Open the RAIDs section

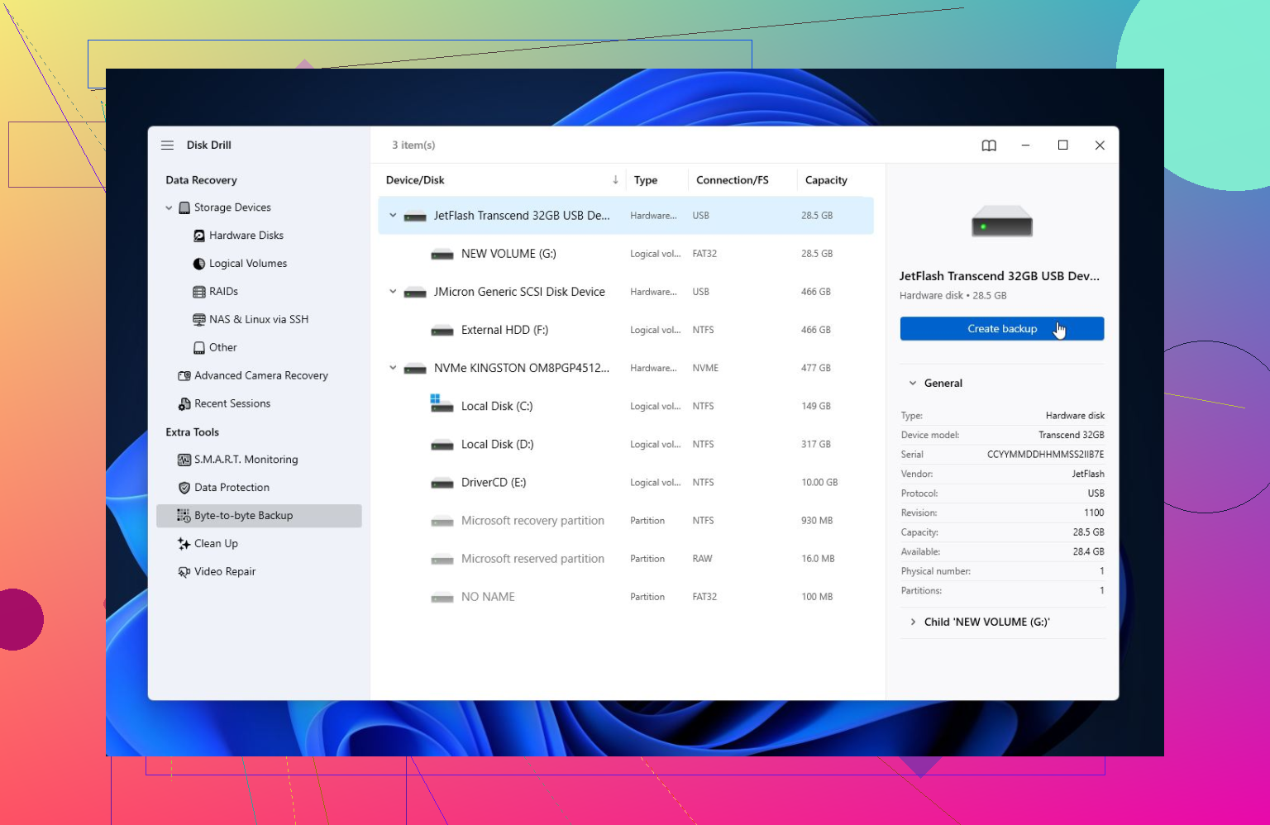click(223, 292)
